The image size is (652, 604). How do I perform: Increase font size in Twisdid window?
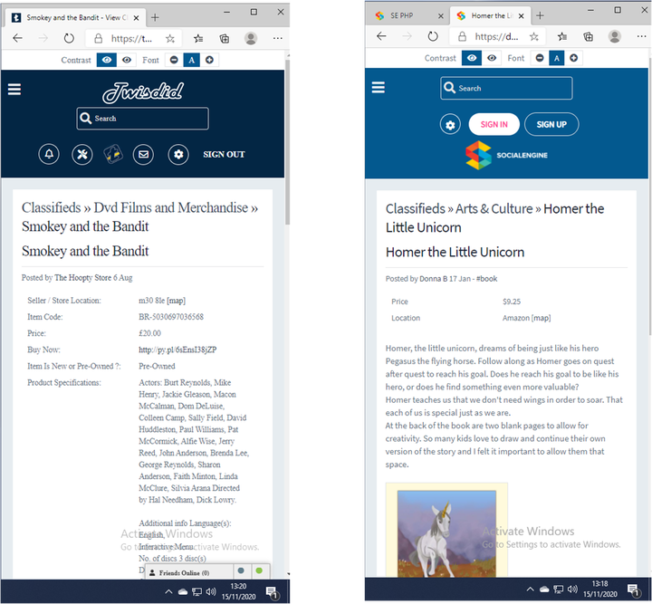coord(209,60)
